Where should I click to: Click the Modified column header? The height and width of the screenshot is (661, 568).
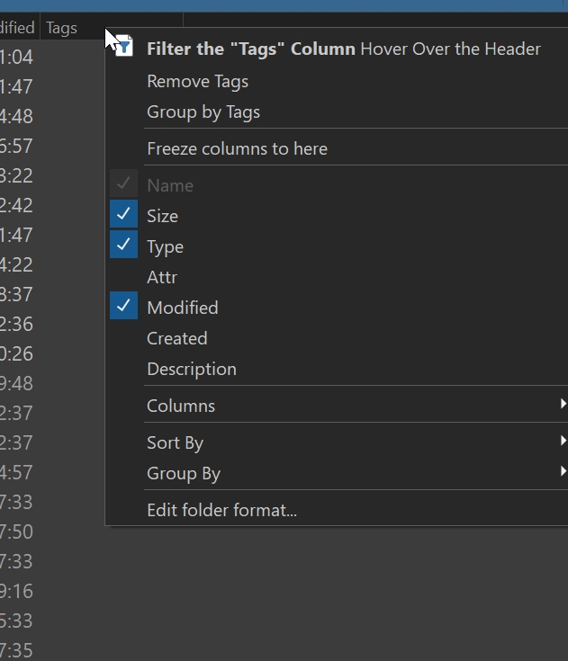[16, 28]
